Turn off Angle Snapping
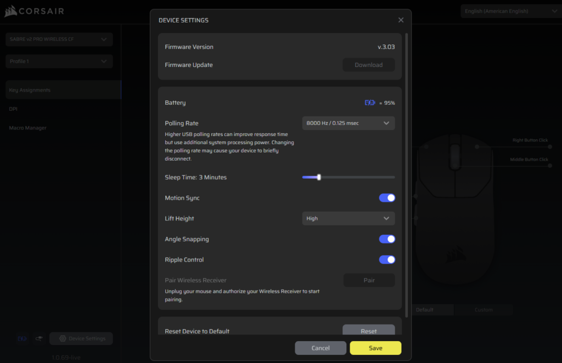562x363 pixels. (387, 239)
